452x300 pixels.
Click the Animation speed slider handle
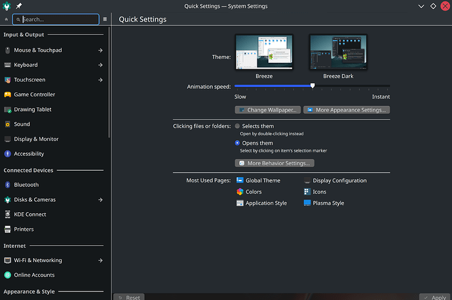pos(312,86)
